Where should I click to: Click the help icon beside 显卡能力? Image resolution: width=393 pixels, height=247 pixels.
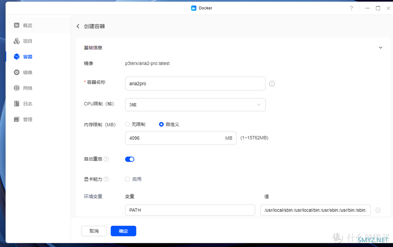pos(106,179)
